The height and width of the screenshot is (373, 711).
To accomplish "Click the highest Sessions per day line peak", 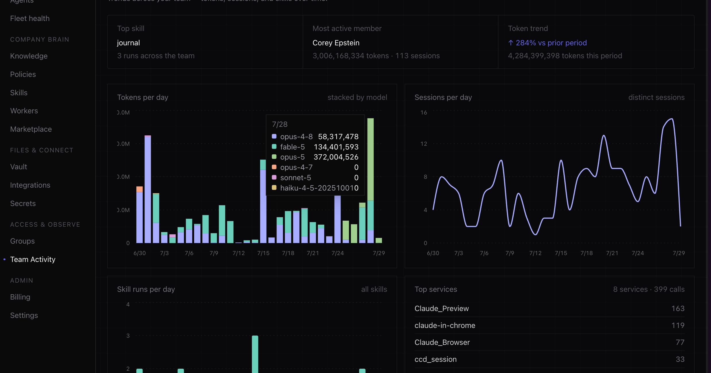I will pos(672,119).
